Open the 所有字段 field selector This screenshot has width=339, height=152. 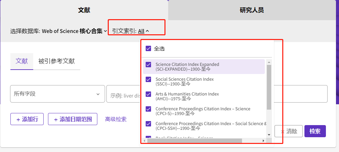tap(57, 94)
